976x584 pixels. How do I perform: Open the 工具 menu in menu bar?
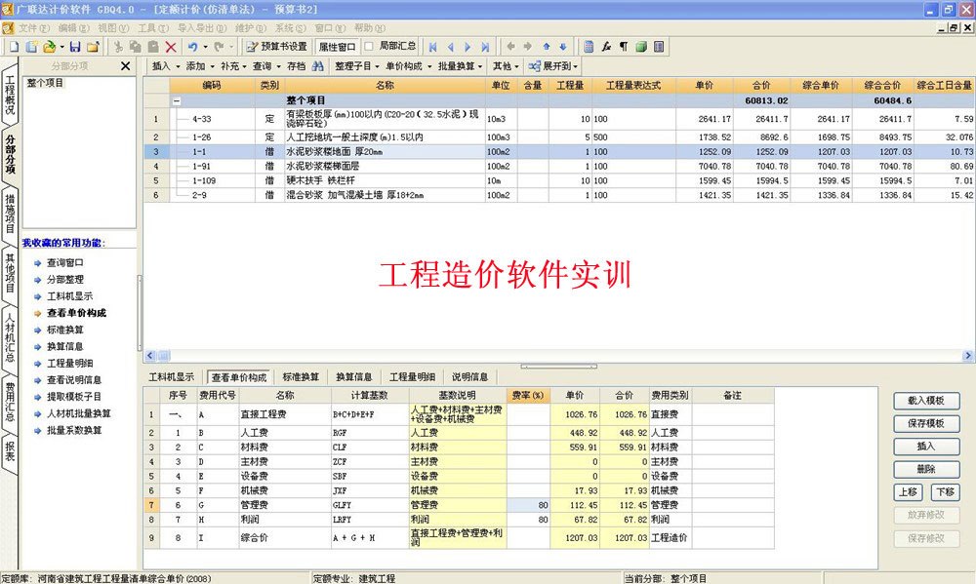(151, 28)
